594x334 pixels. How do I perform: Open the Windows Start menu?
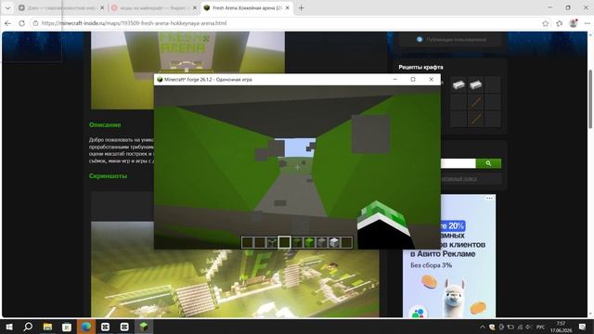pyautogui.click(x=9, y=327)
